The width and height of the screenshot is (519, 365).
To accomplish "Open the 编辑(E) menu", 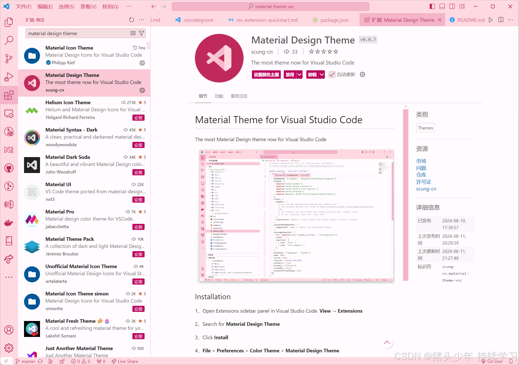I will 45,7.
